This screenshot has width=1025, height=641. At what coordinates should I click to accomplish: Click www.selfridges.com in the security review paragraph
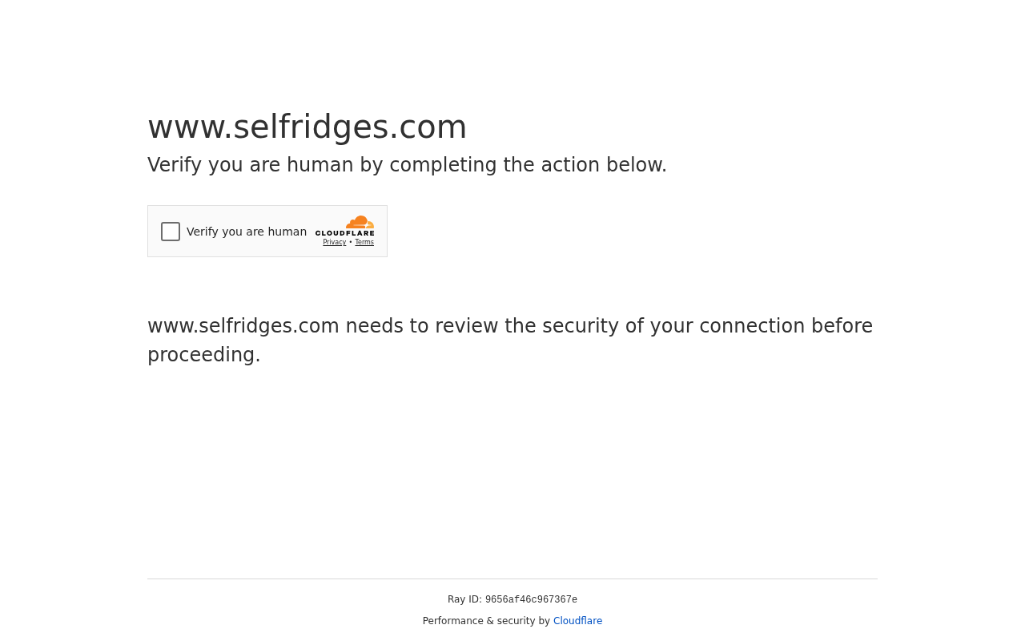pyautogui.click(x=243, y=326)
